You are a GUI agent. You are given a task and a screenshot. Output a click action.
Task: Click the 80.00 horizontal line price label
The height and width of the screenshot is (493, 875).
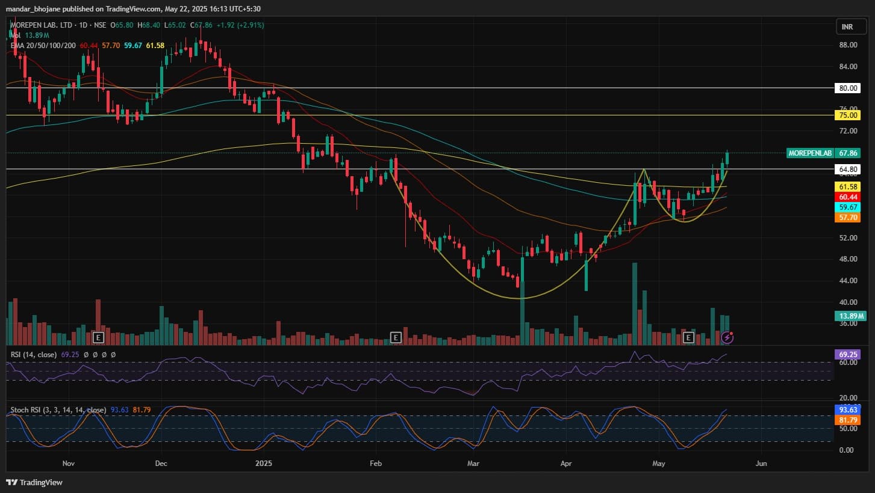point(848,88)
